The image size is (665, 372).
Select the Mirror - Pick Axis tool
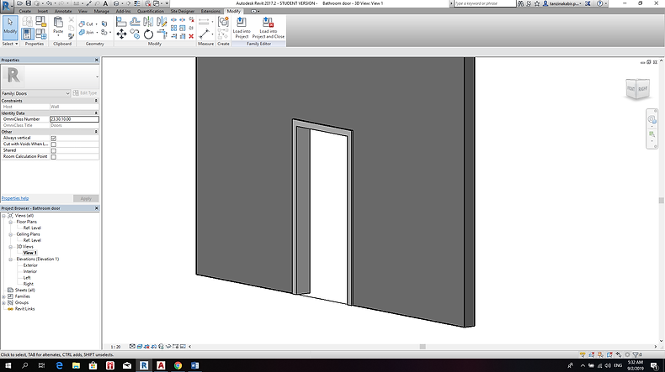148,21
